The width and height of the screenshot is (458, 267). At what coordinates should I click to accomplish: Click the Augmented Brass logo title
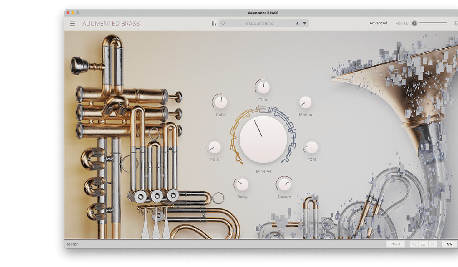coord(111,24)
